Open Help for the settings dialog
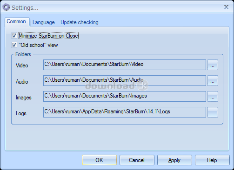Image resolution: width=234 pixels, height=170 pixels. (212, 160)
